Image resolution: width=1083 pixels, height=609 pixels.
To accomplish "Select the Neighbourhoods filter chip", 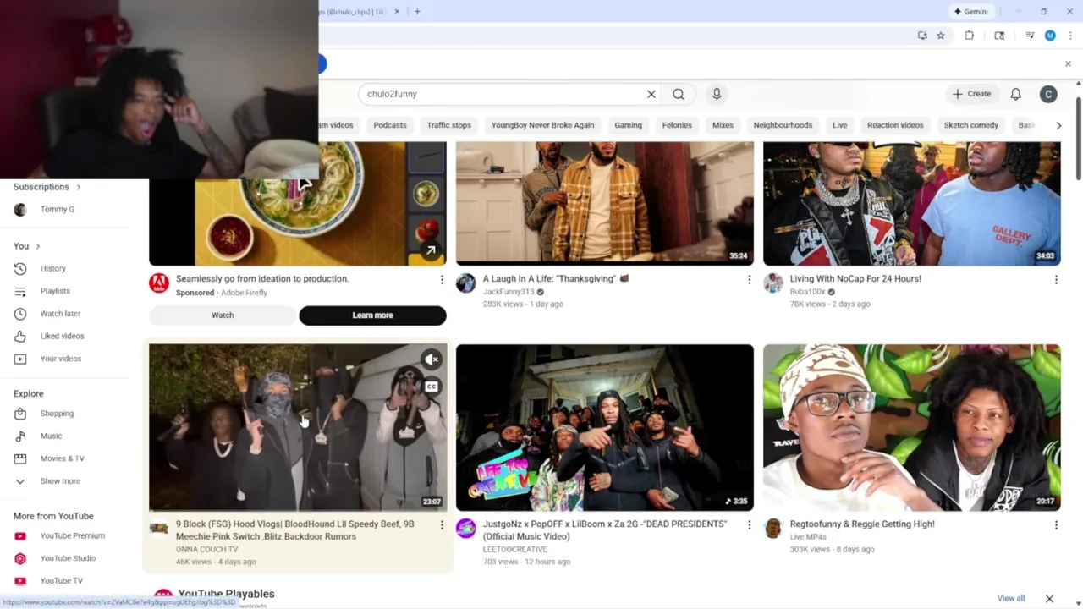I will tap(783, 125).
